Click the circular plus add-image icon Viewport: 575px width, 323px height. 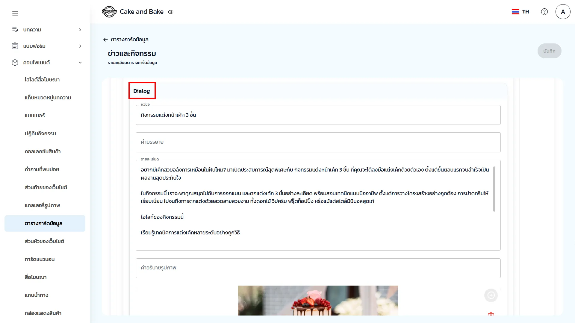tap(491, 295)
